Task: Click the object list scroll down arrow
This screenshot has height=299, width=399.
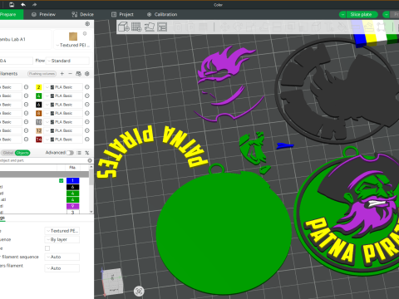Action: coord(91,212)
